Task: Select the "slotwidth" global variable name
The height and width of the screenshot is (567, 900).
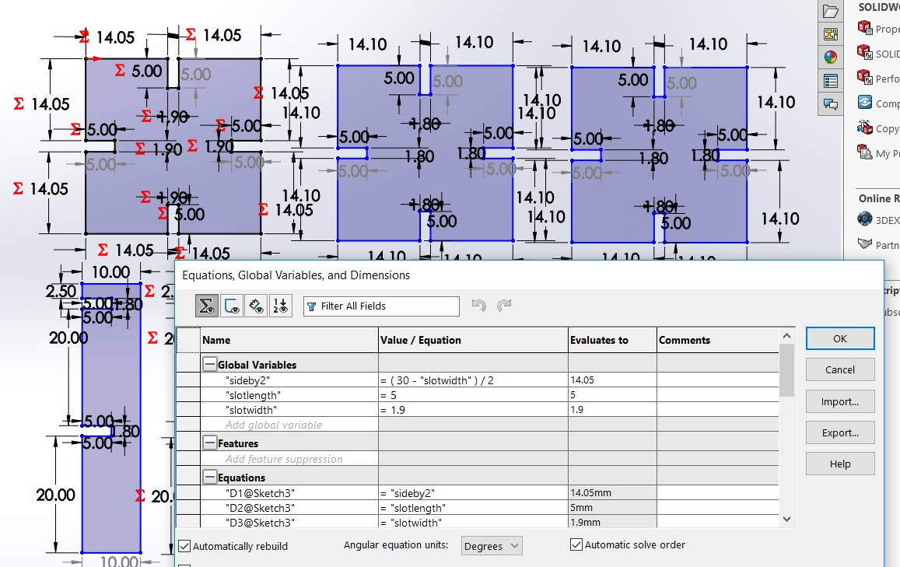Action: coord(250,411)
